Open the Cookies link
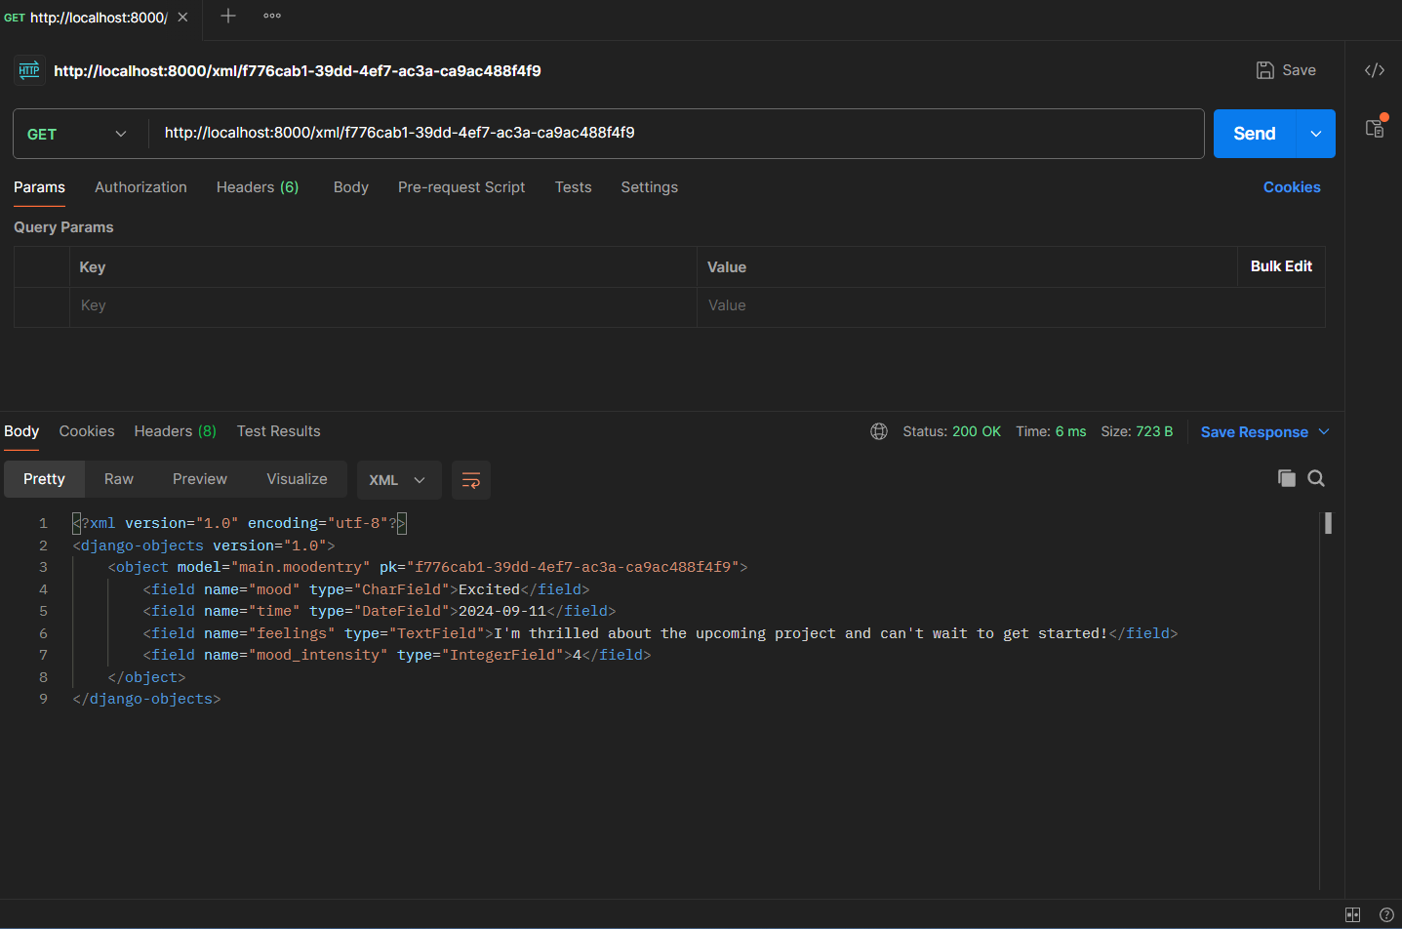The width and height of the screenshot is (1402, 929). click(1292, 187)
